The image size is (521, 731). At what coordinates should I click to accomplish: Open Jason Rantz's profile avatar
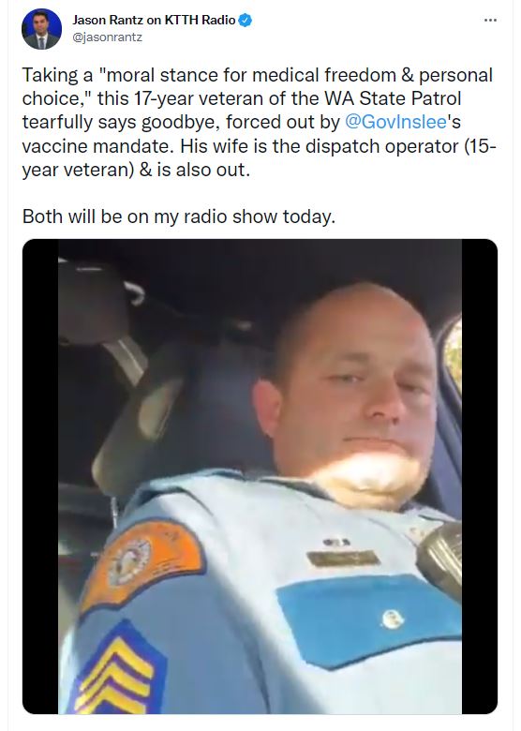41,28
